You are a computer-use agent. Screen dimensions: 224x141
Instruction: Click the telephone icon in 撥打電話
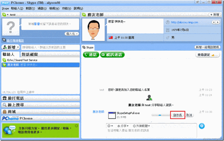pyautogui.click(x=5, y=98)
